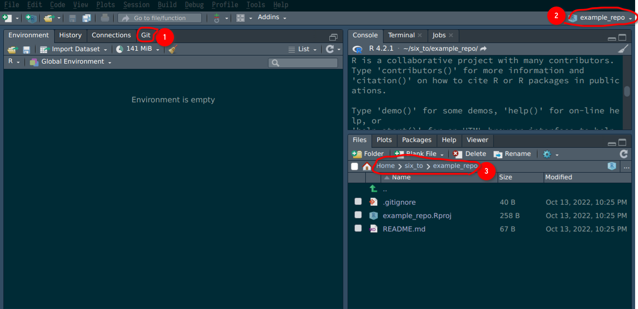
Task: Click the version control icon in main toolbar
Action: 217,18
